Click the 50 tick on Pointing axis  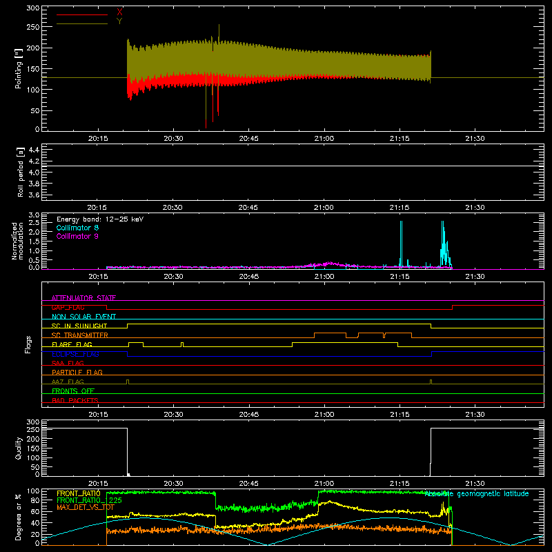[x=35, y=111]
